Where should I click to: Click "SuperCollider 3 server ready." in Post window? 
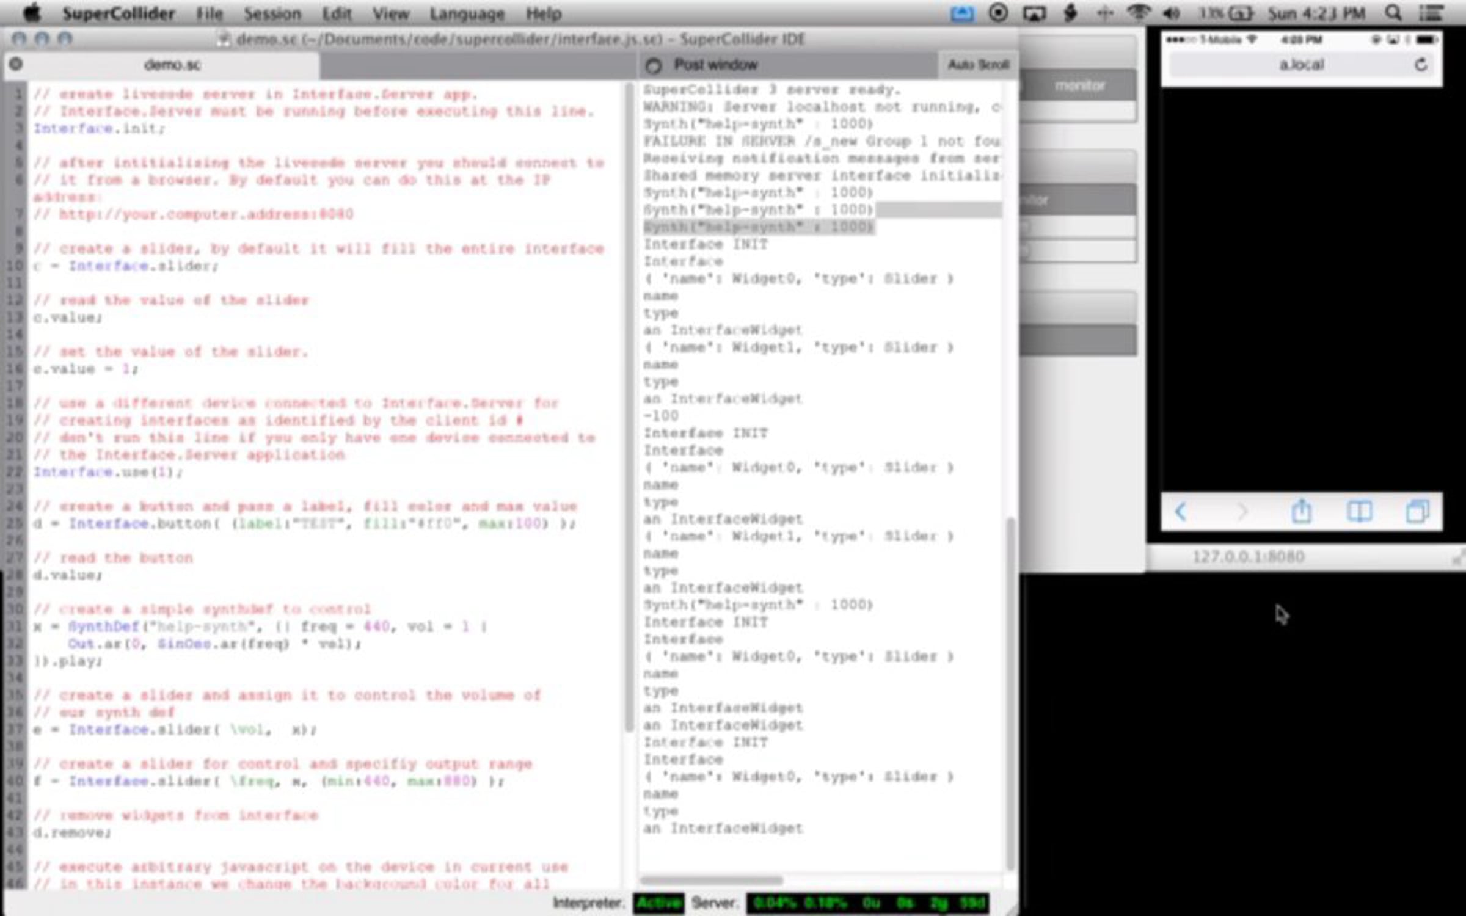pyautogui.click(x=773, y=90)
